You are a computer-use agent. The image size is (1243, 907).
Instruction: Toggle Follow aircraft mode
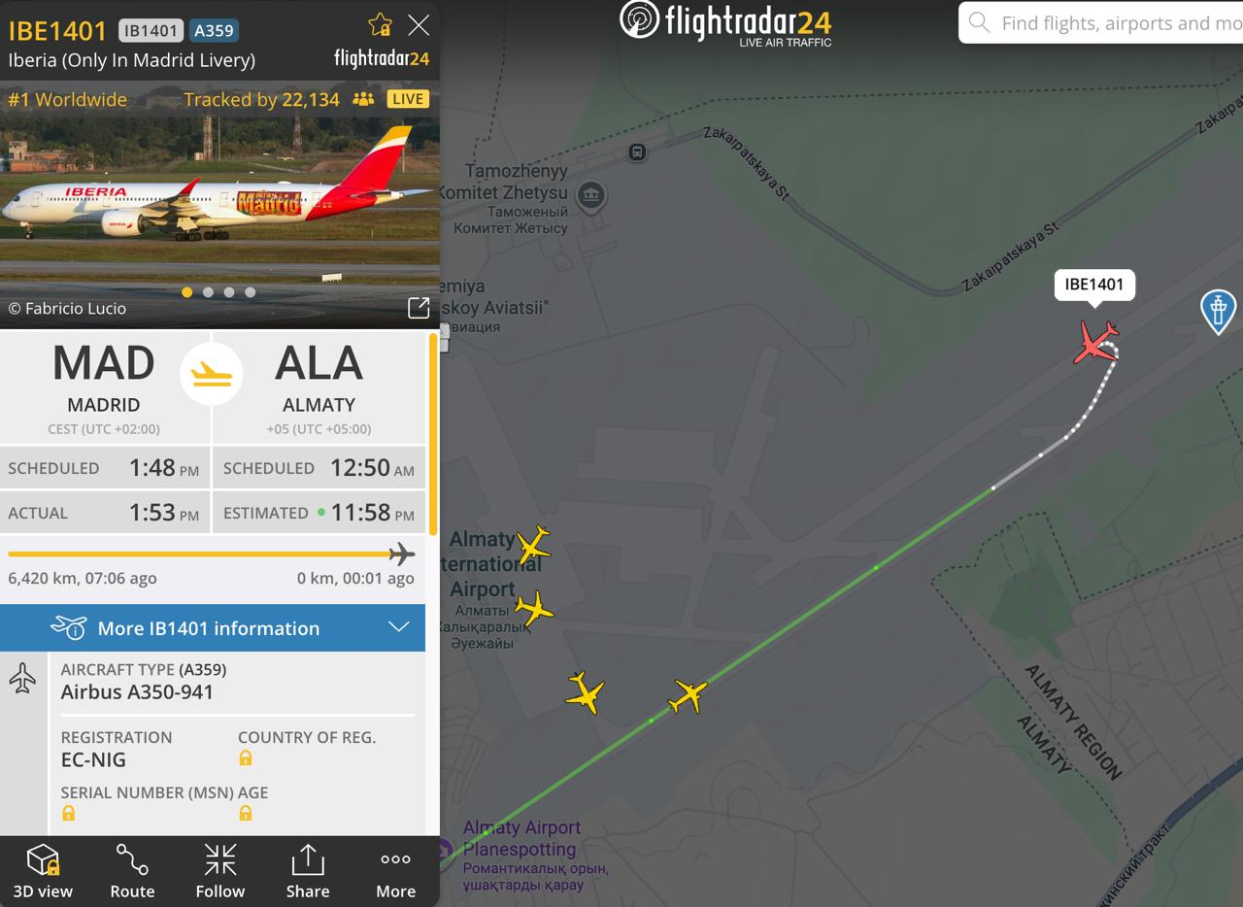(x=220, y=871)
